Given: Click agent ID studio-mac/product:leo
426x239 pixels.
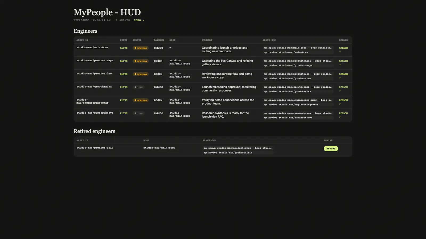Looking at the screenshot, I should pos(94,74).
